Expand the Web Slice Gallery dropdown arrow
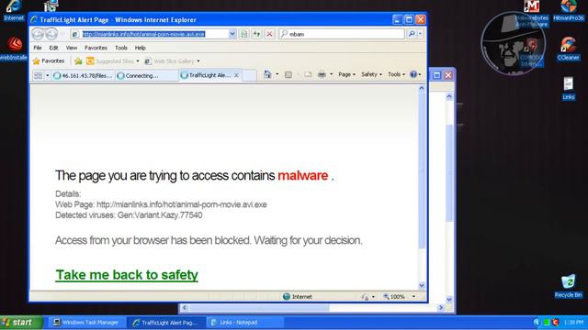This screenshot has width=588, height=330. pos(198,61)
